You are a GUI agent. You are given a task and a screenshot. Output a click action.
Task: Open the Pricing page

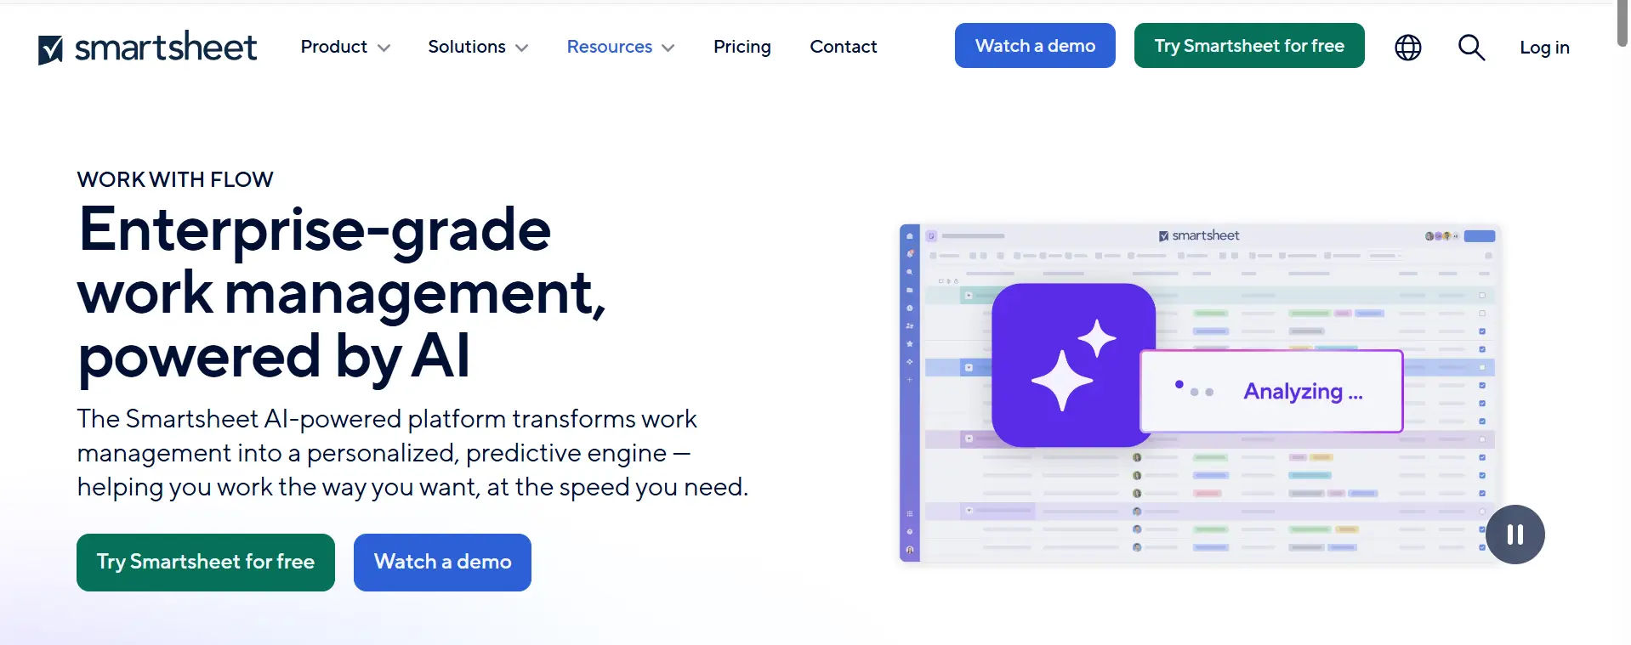742,47
